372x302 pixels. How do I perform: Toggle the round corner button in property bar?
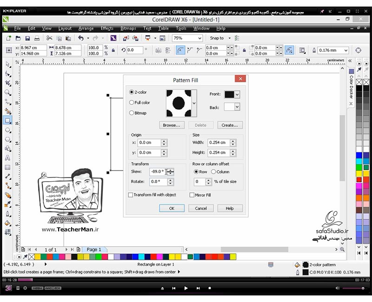180,50
